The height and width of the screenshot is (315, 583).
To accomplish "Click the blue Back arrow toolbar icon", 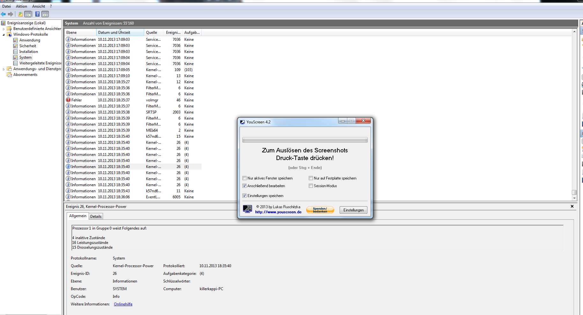I will 3,14.
